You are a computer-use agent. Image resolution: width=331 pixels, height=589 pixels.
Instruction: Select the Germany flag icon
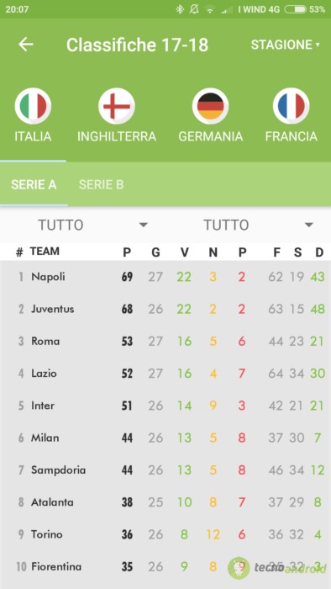210,106
